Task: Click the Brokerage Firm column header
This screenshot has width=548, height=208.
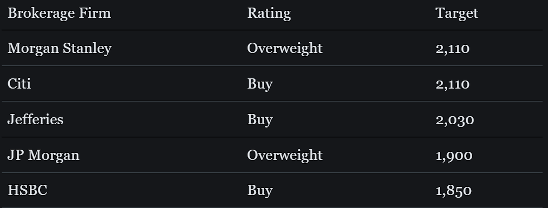Action: [x=59, y=14]
